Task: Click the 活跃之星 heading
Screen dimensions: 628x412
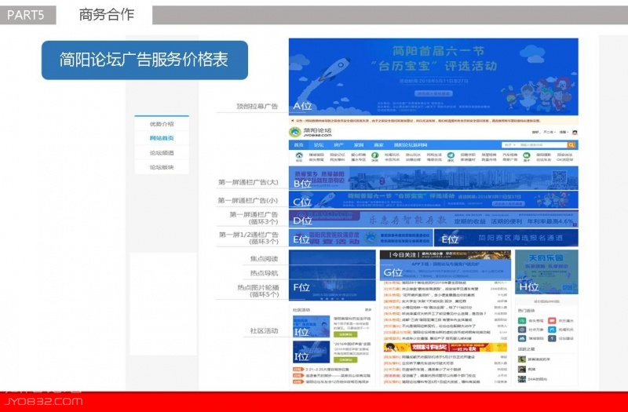Action: point(526,349)
